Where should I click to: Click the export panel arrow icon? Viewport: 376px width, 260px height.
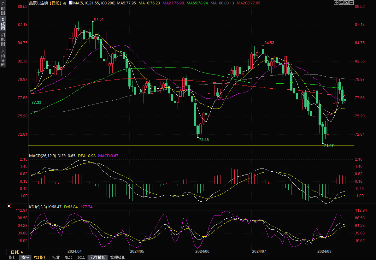(x=351, y=3)
